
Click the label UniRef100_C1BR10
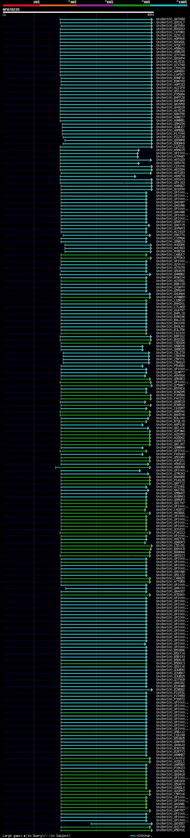point(170,301)
